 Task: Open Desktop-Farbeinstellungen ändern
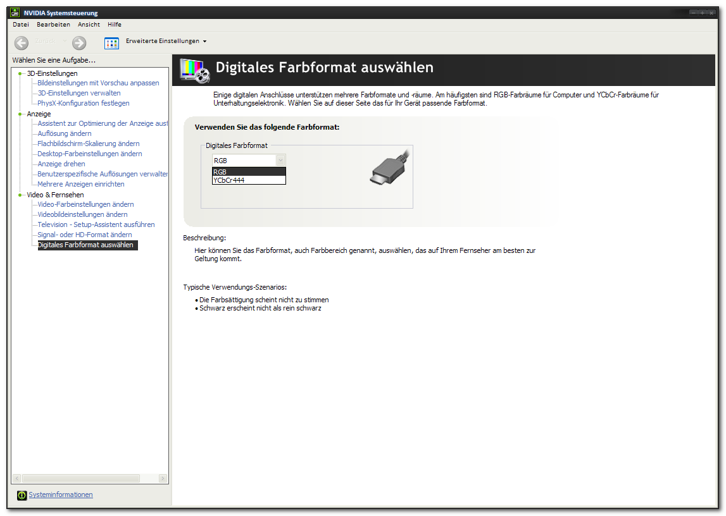coord(90,154)
